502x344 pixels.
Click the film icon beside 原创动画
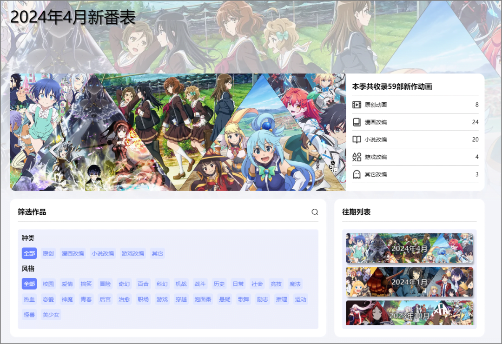pos(356,105)
